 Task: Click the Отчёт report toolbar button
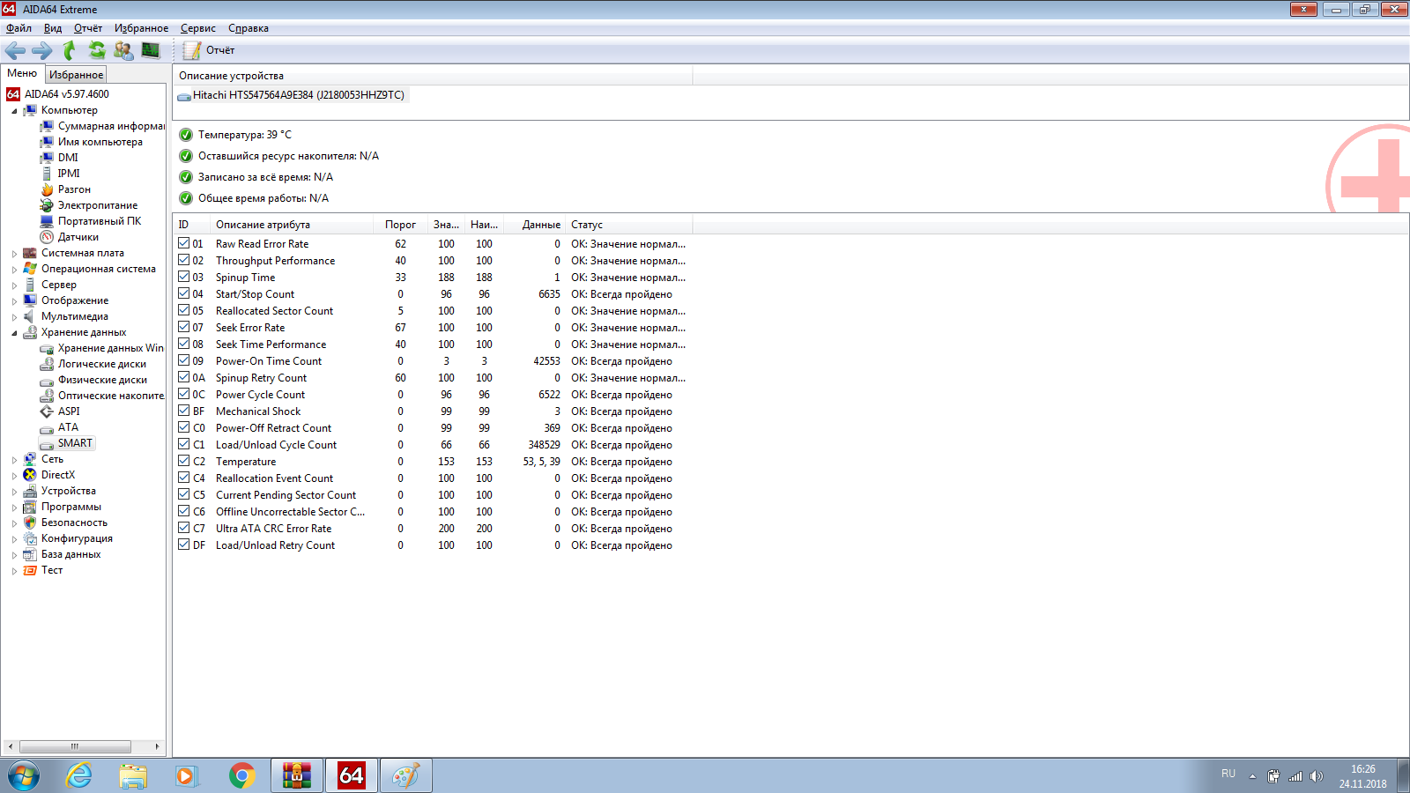(x=209, y=50)
